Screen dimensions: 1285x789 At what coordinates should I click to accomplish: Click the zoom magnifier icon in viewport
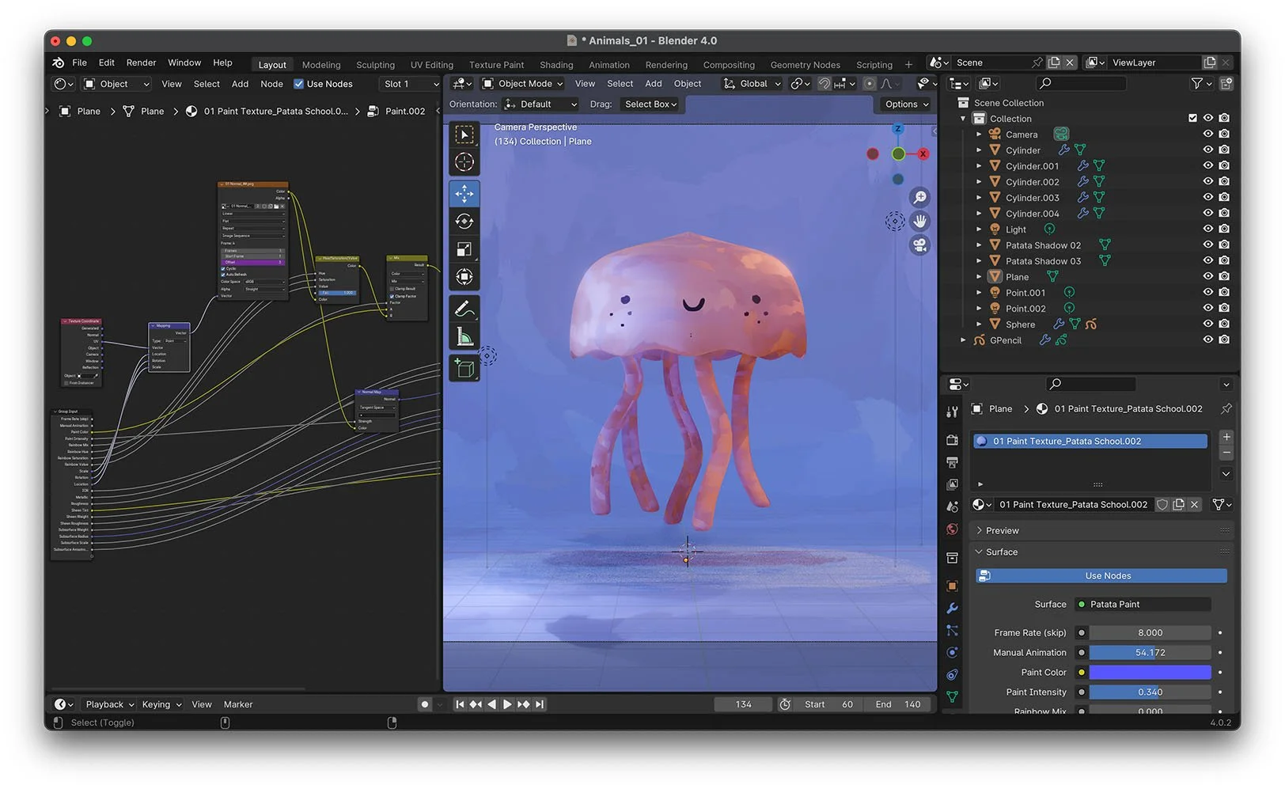919,197
